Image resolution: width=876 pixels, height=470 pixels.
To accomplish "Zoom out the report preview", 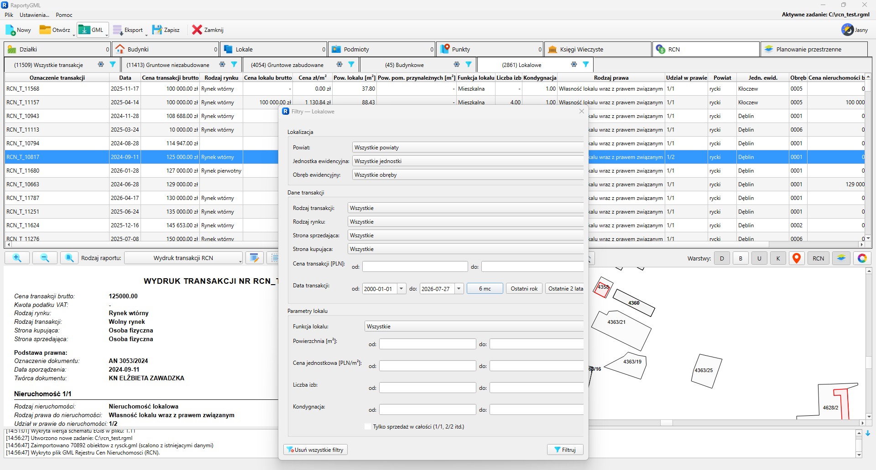I will 45,258.
